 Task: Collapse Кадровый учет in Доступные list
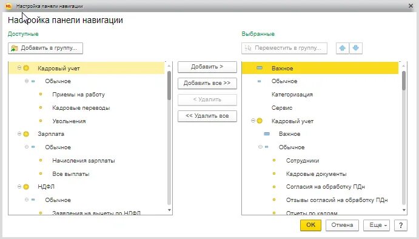[19, 68]
